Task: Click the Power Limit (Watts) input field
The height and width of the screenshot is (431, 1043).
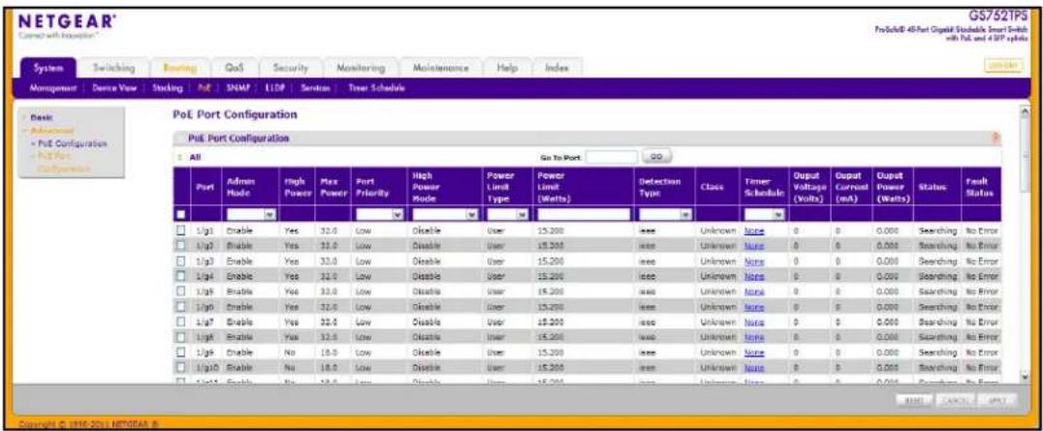Action: pos(584,215)
